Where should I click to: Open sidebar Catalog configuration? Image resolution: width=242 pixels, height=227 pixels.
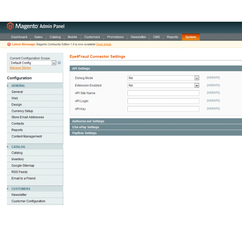click(x=35, y=153)
